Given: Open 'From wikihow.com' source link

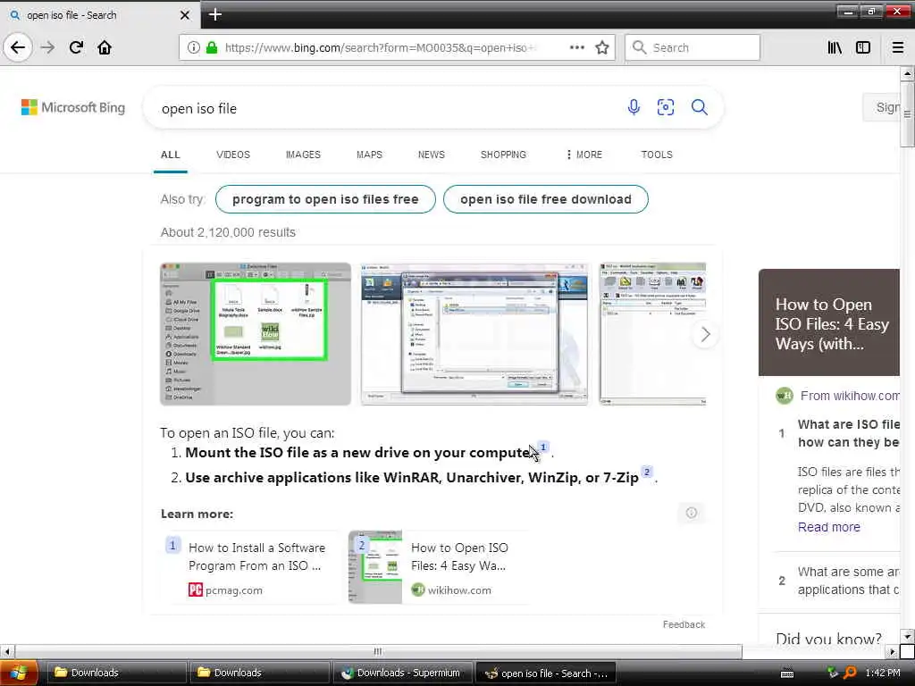Looking at the screenshot, I should point(849,396).
